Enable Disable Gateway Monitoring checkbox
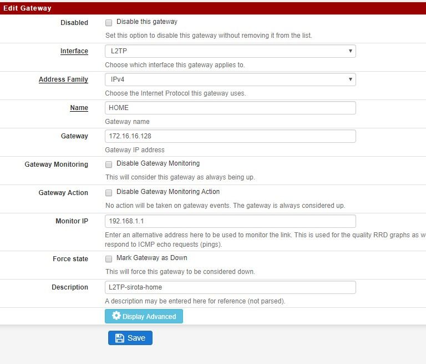The width and height of the screenshot is (426, 364). [109, 164]
